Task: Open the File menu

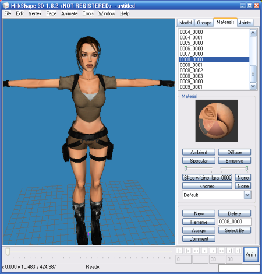Action: tap(8, 13)
